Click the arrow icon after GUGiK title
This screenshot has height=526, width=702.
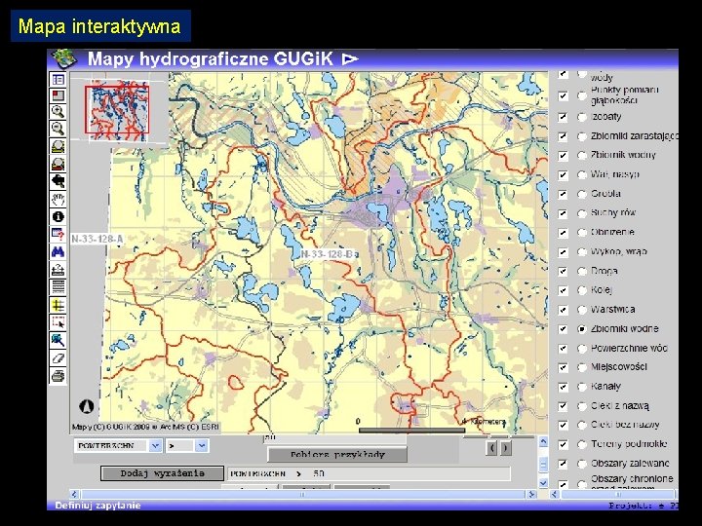tap(350, 59)
